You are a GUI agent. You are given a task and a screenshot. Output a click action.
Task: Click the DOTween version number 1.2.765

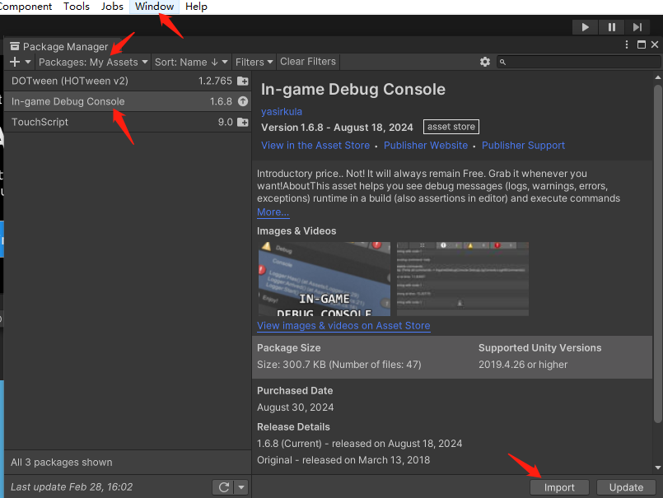click(x=215, y=81)
